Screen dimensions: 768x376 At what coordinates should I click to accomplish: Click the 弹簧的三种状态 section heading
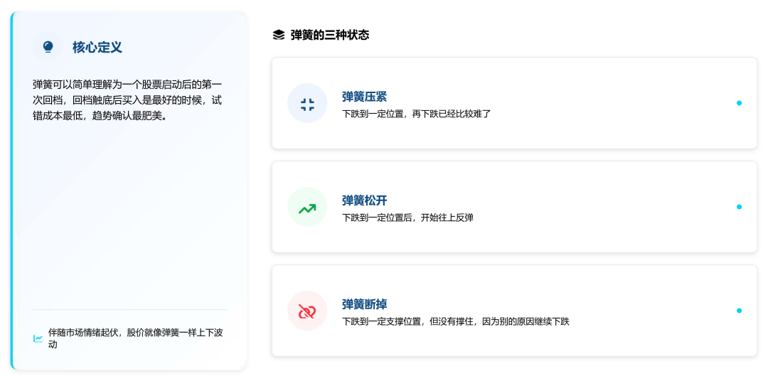click(330, 36)
